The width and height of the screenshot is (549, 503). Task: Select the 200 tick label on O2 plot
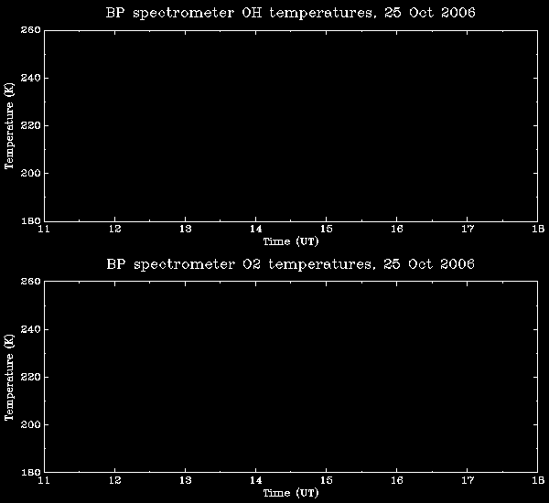coord(31,424)
